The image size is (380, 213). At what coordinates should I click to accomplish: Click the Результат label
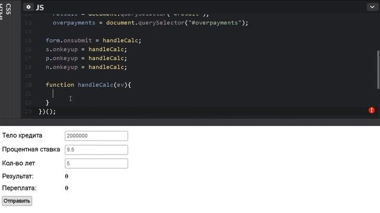pos(18,176)
